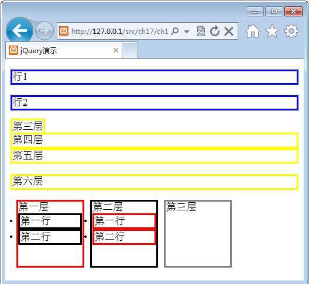Open the address bar dropdown arrow
This screenshot has width=309, height=284.
pyautogui.click(x=187, y=32)
